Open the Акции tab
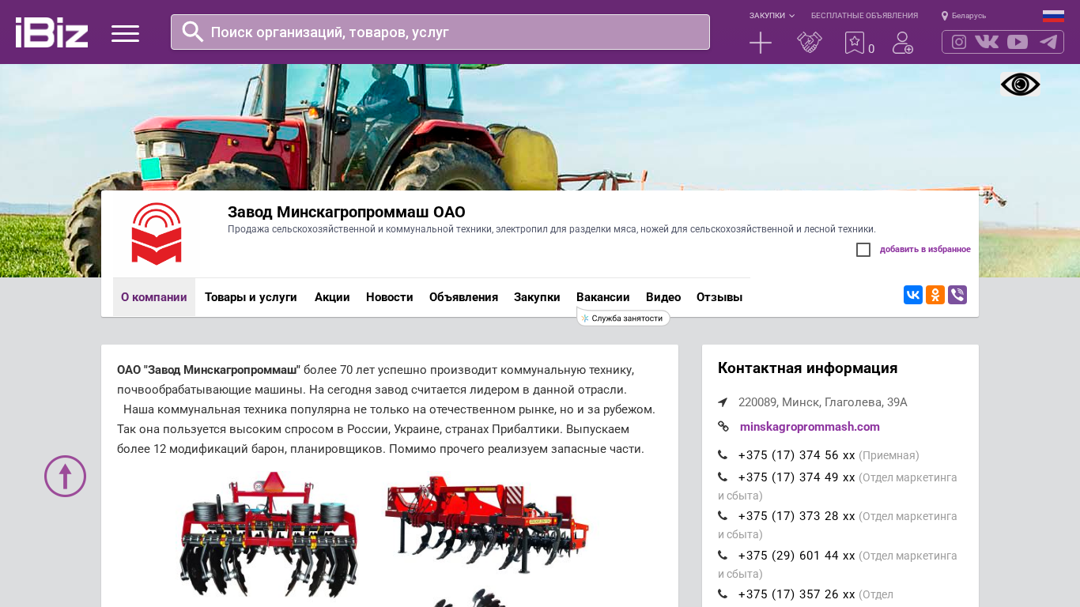The width and height of the screenshot is (1080, 607). (x=332, y=297)
